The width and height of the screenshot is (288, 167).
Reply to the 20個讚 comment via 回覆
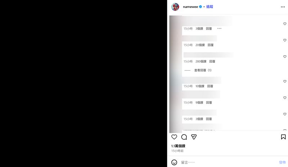click(x=211, y=45)
